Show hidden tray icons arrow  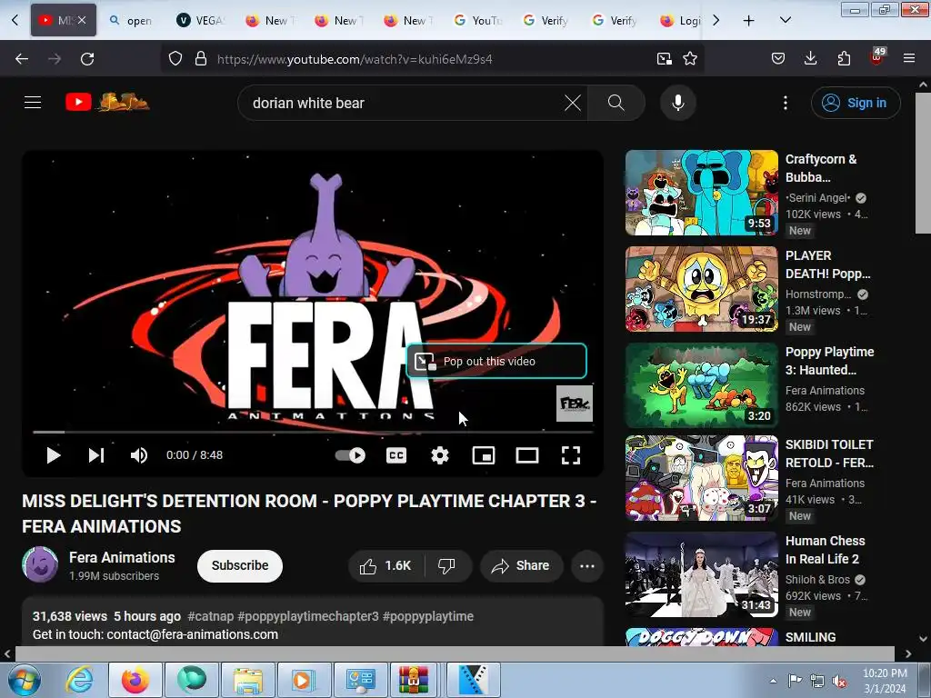(773, 681)
